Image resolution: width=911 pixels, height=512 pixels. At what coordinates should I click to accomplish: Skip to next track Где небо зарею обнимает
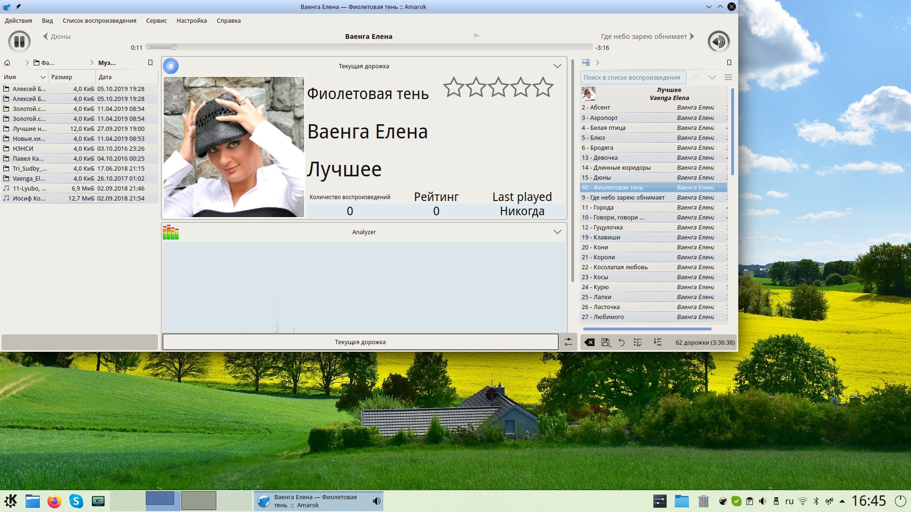pyautogui.click(x=647, y=37)
